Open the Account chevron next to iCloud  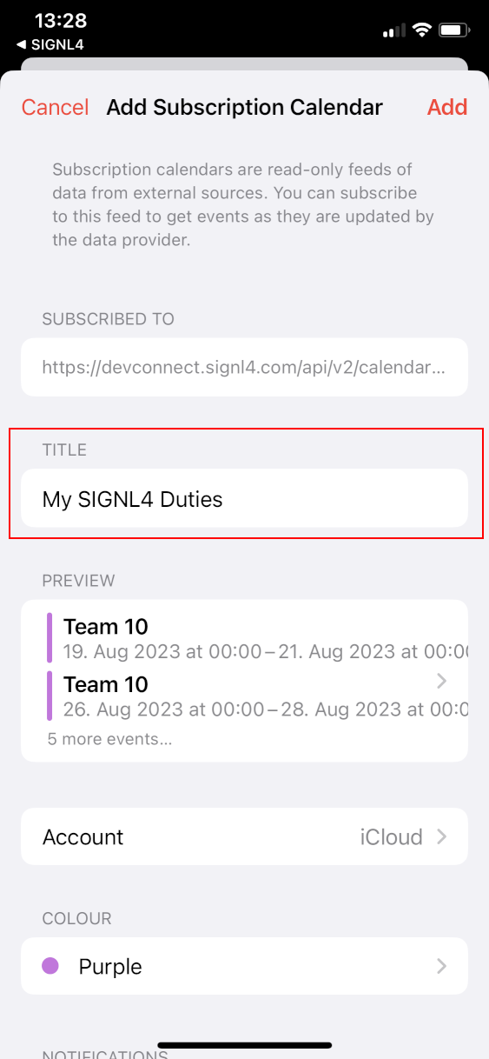pos(441,836)
